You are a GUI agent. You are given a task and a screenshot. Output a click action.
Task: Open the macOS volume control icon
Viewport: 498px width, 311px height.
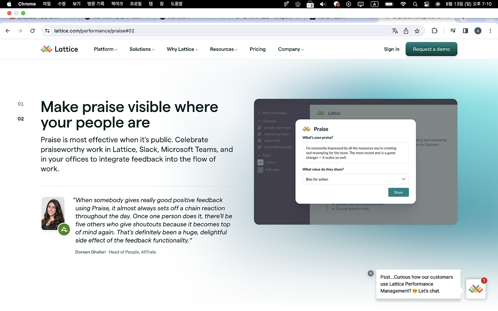(x=323, y=4)
